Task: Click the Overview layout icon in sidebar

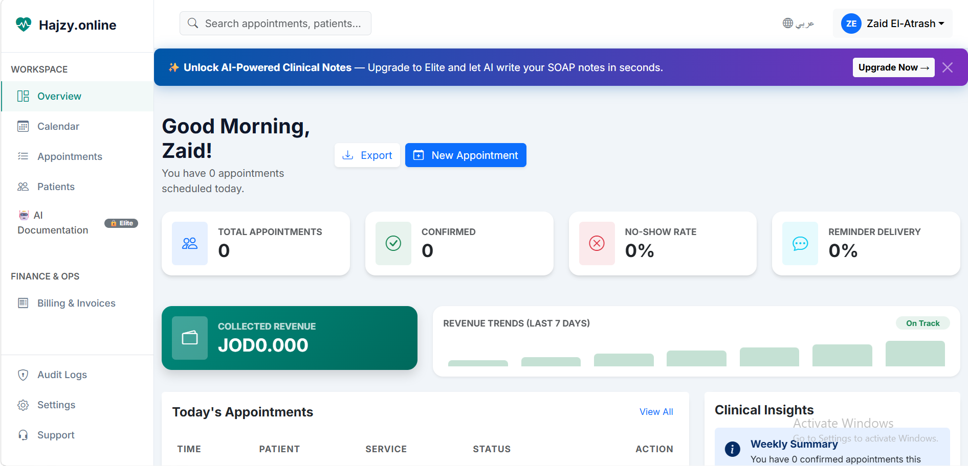Action: pyautogui.click(x=23, y=96)
